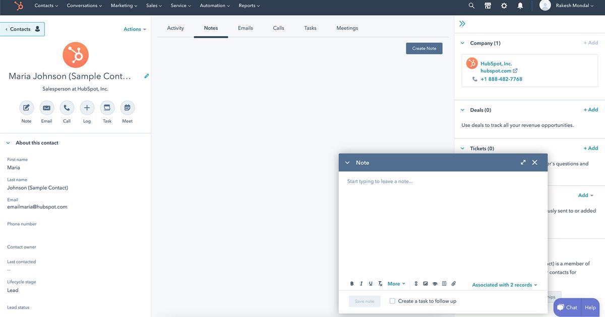605x317 pixels.
Task: Switch to the Notes tab
Action: tap(211, 28)
